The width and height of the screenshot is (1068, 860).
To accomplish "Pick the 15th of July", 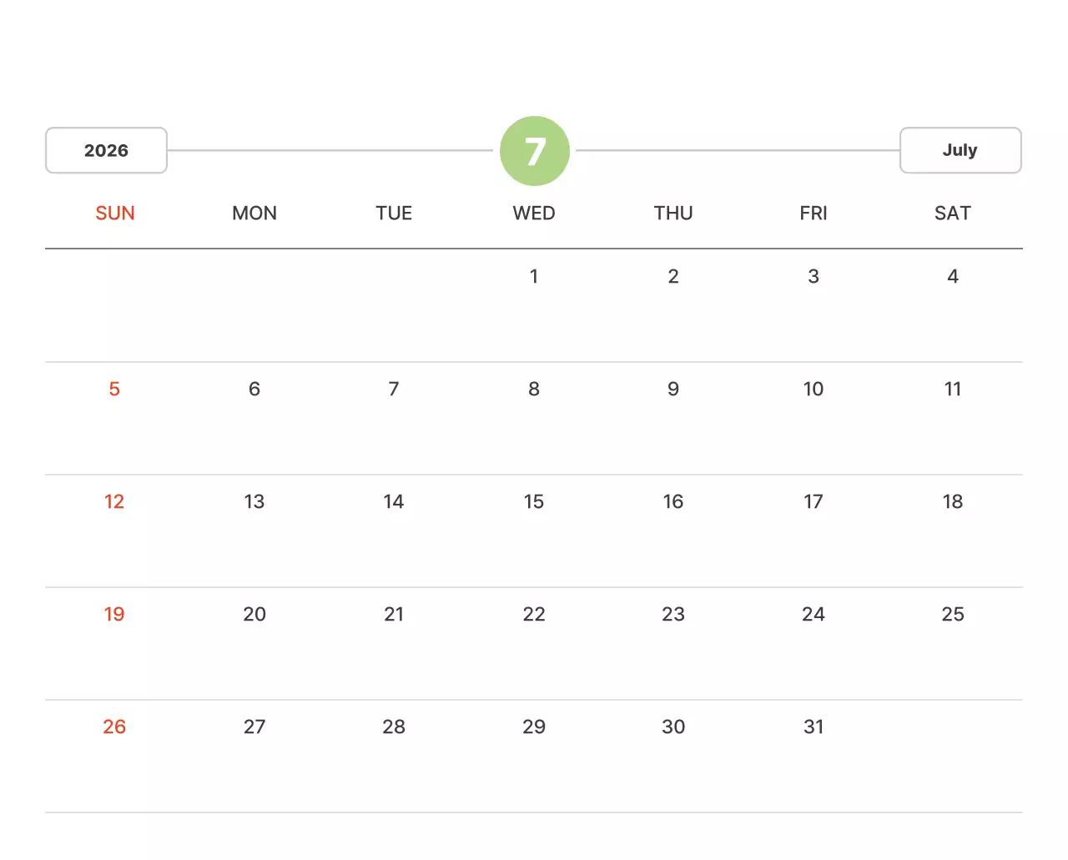I will tap(534, 502).
